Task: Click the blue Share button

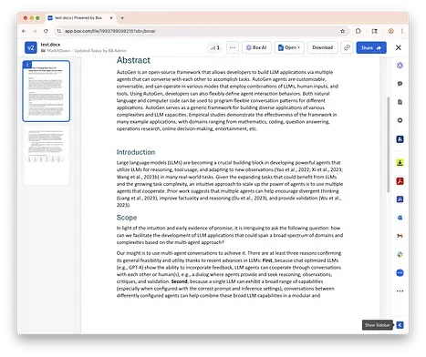Action: click(x=371, y=47)
